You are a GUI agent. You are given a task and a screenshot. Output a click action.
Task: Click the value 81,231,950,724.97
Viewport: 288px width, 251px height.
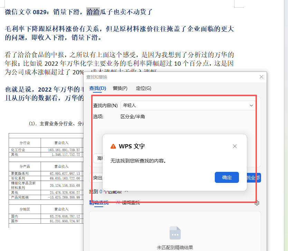pyautogui.click(x=65, y=221)
